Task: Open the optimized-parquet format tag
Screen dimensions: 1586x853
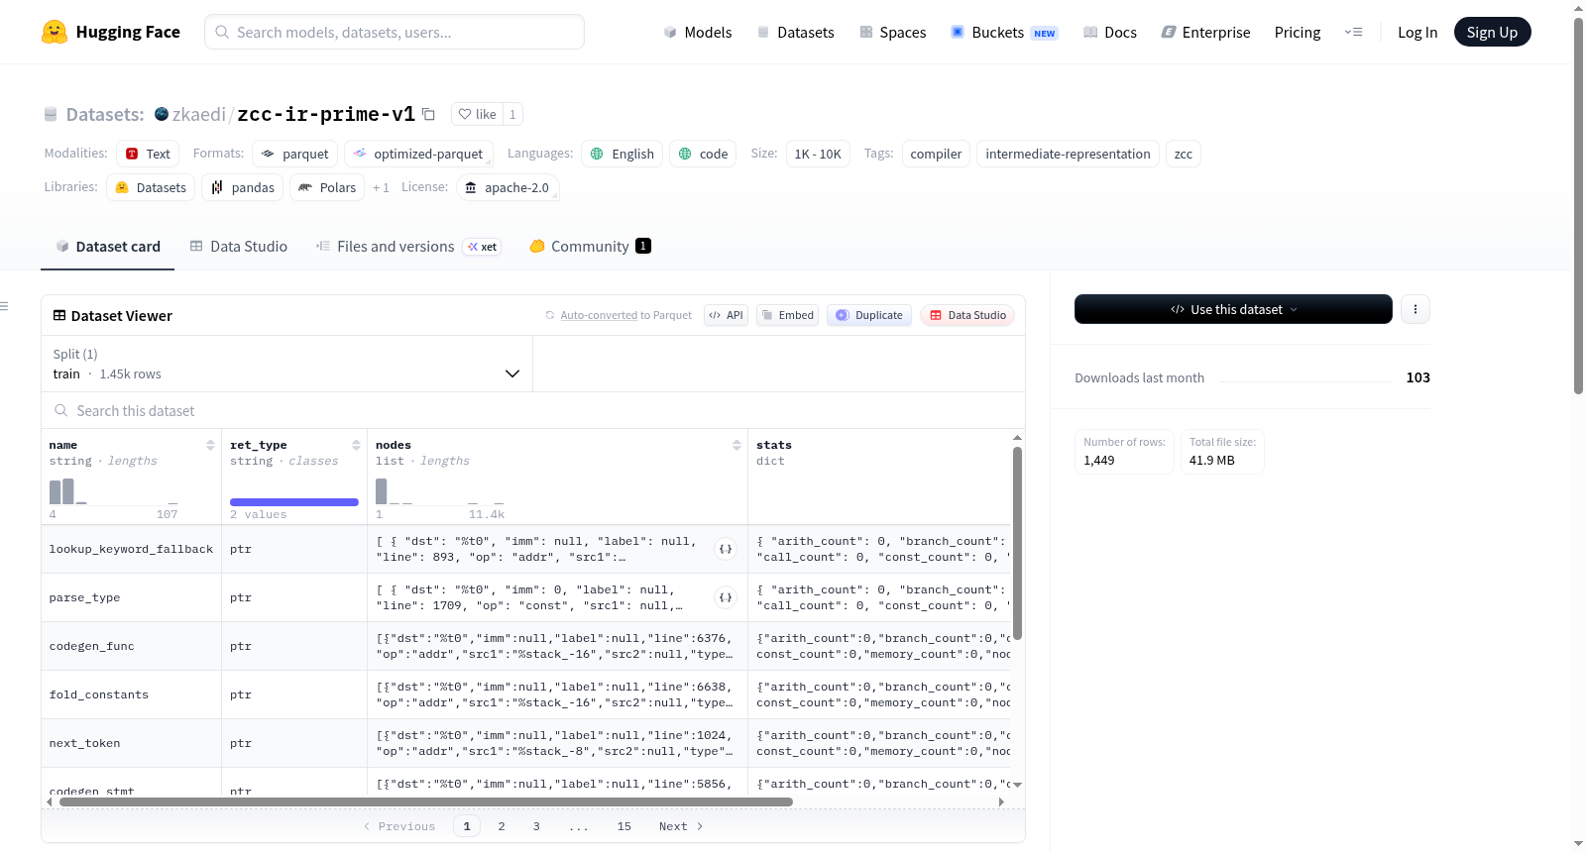Action: (x=418, y=154)
